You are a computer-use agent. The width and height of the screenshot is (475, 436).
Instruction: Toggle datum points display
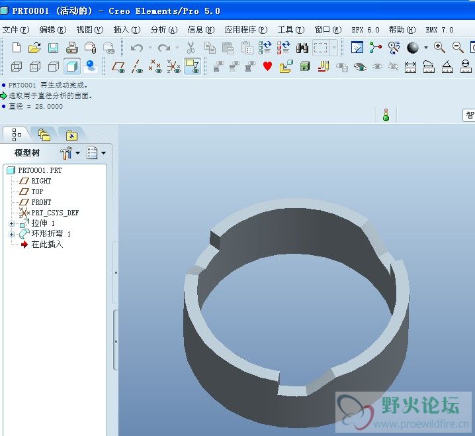point(155,66)
